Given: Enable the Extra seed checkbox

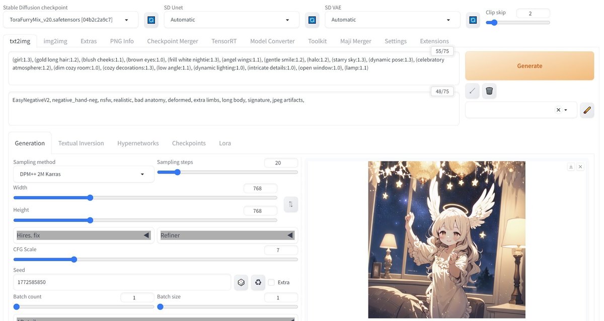Looking at the screenshot, I should tap(271, 282).
